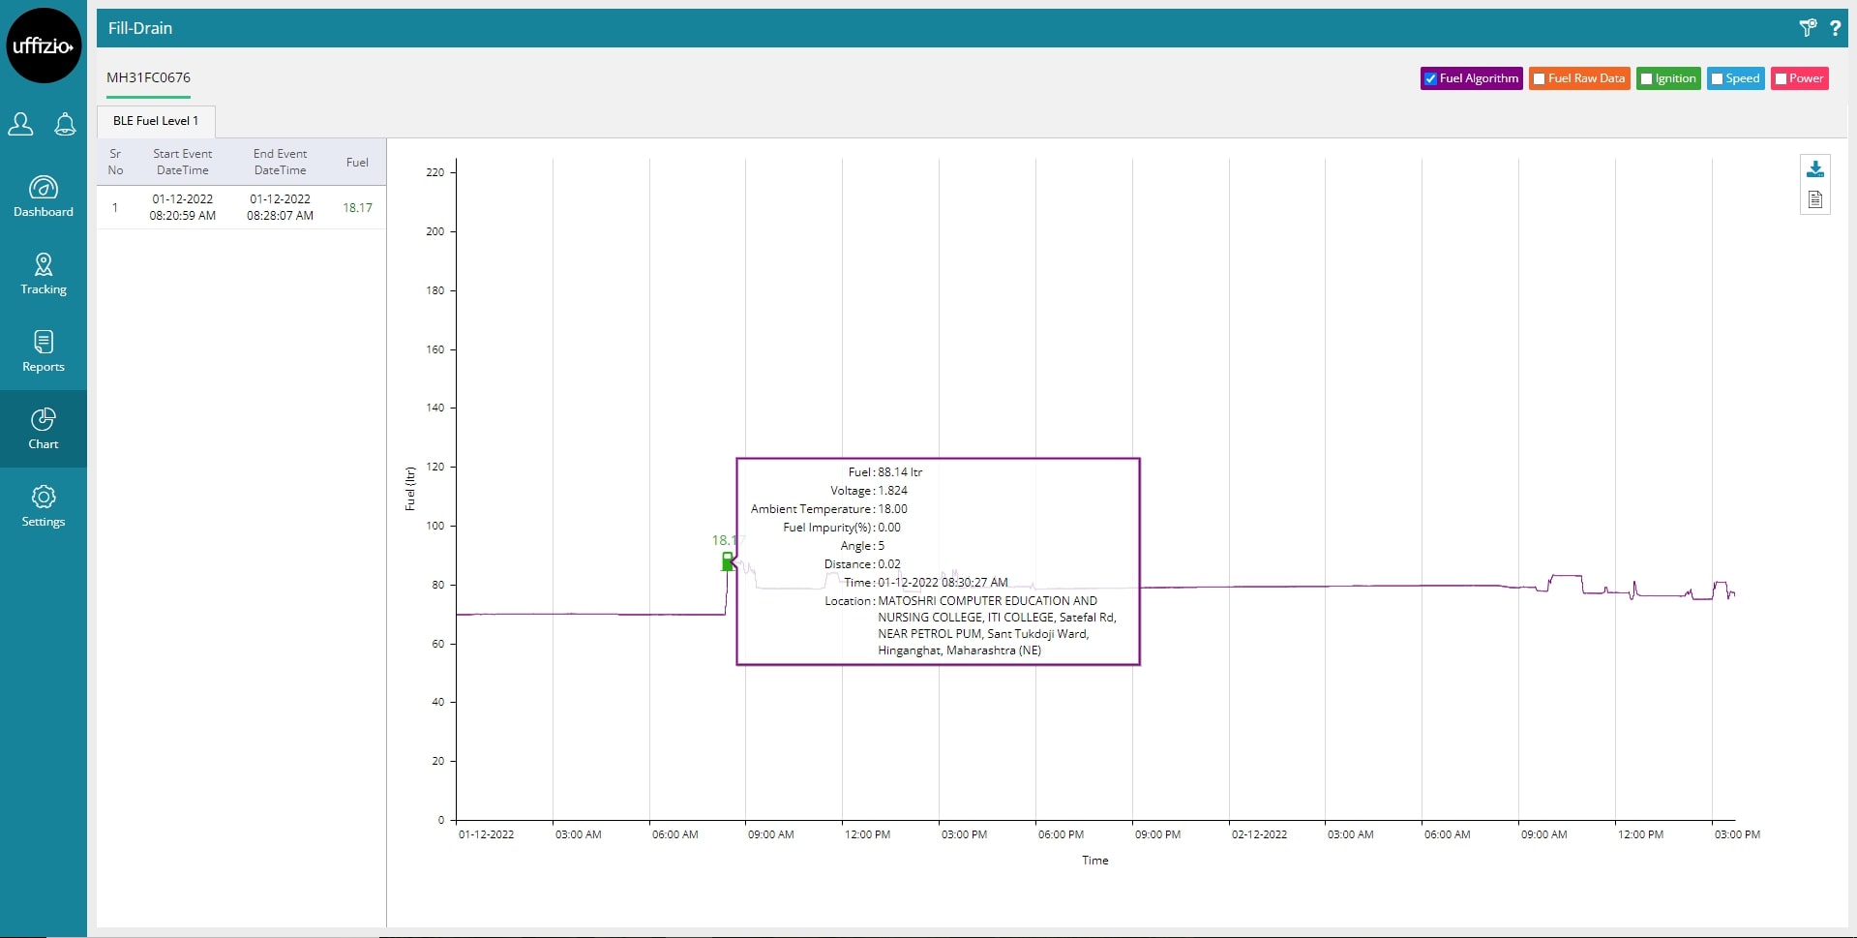Open Tracking from the sidebar
Screen dimensions: 1857x938
44,274
